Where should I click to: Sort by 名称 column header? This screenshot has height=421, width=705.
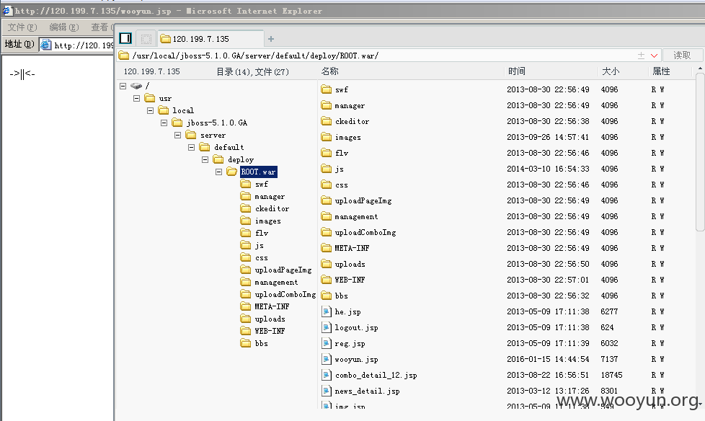[330, 71]
